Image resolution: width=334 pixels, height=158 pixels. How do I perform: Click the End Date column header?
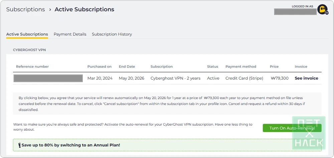pyautogui.click(x=127, y=67)
